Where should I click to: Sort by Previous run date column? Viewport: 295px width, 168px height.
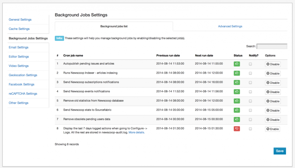(168, 55)
